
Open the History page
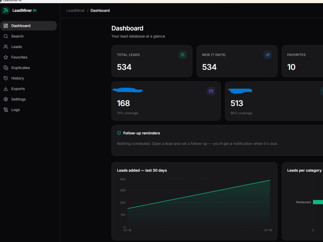click(28, 78)
